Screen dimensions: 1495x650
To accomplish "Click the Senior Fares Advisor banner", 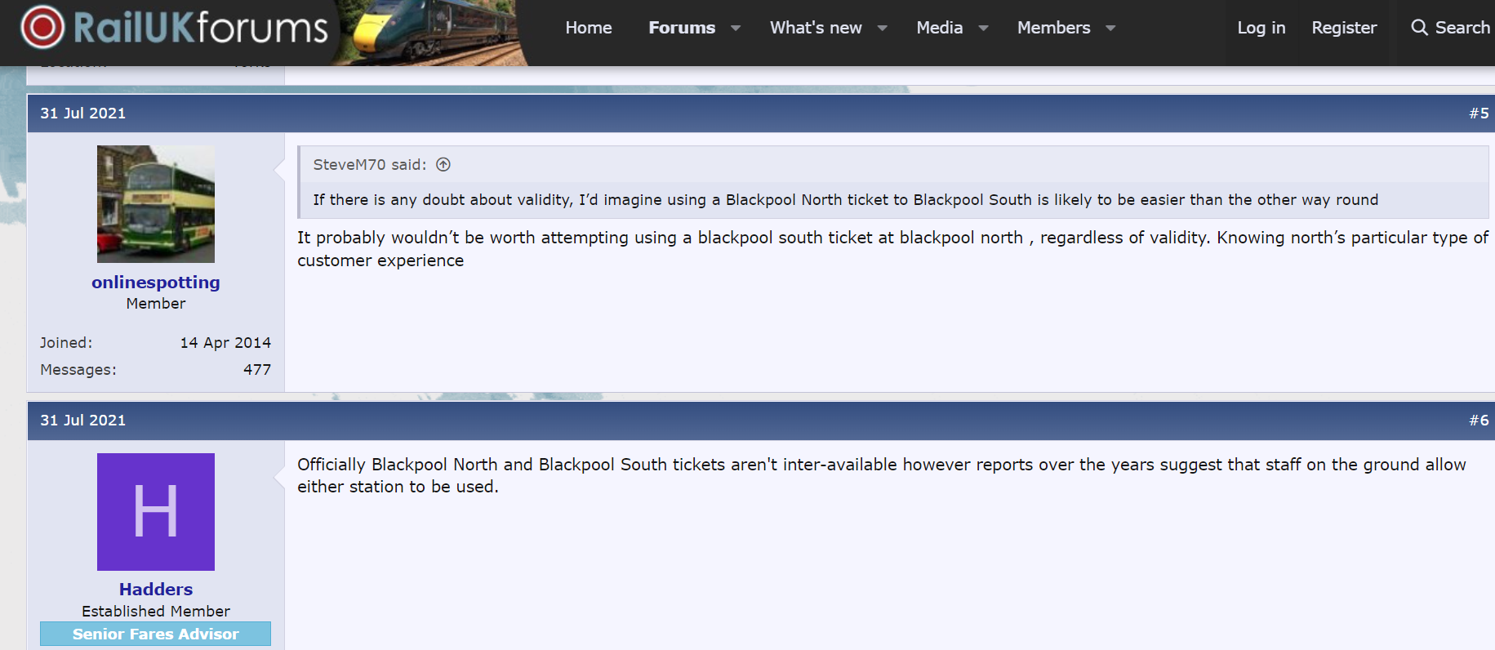I will coord(156,634).
